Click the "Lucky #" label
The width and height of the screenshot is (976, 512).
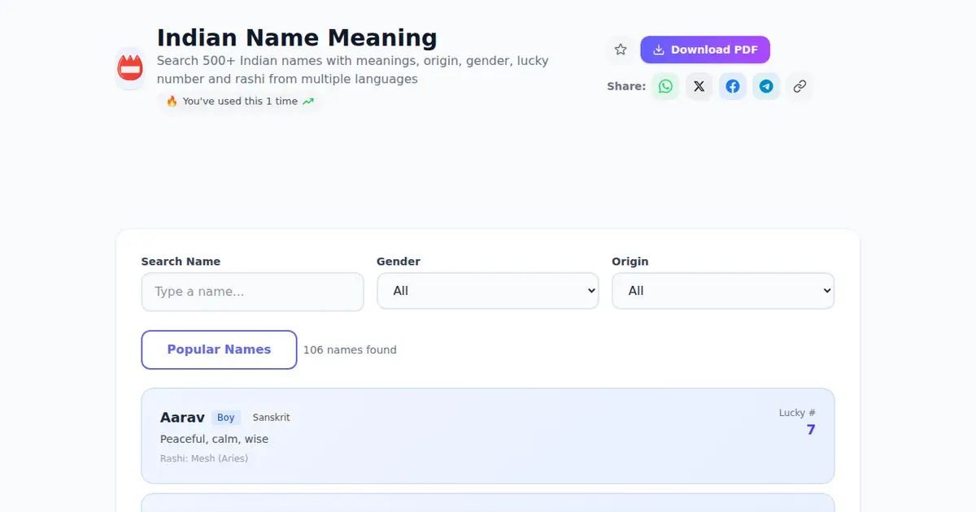pos(797,413)
